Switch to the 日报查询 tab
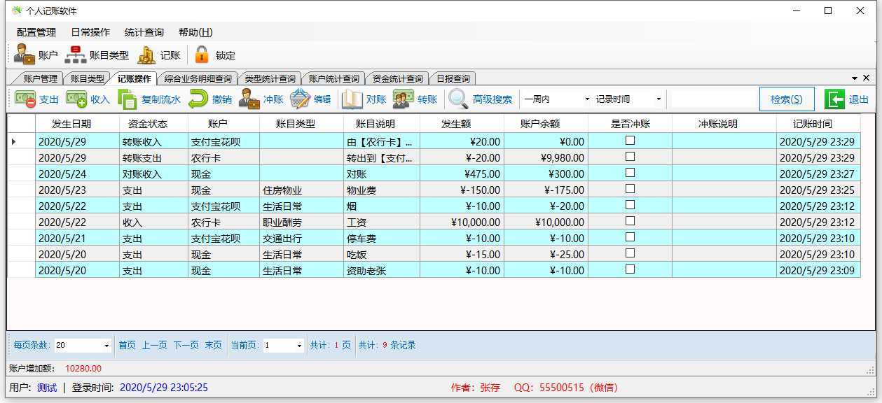 click(452, 79)
